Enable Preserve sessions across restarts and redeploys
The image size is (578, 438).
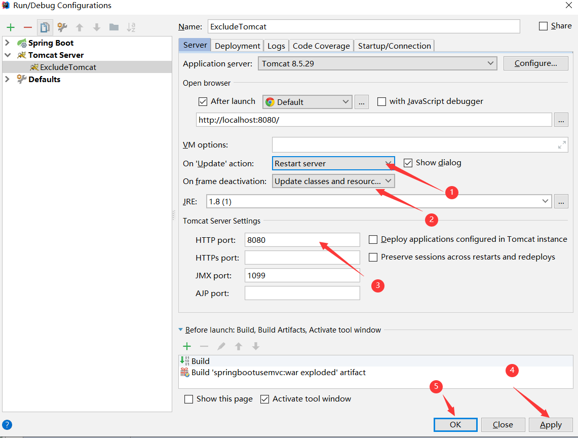pos(373,257)
